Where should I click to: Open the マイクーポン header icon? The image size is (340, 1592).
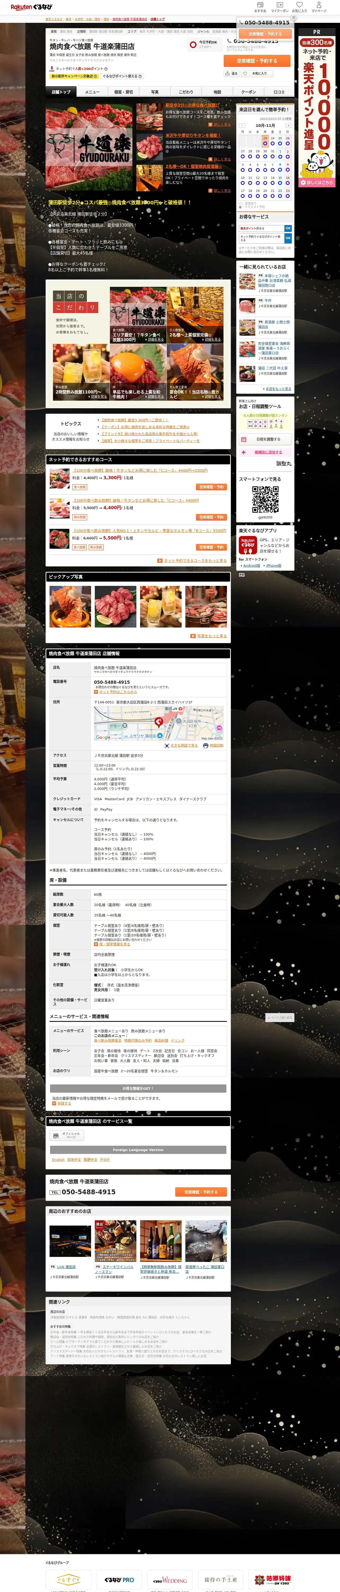280,7
